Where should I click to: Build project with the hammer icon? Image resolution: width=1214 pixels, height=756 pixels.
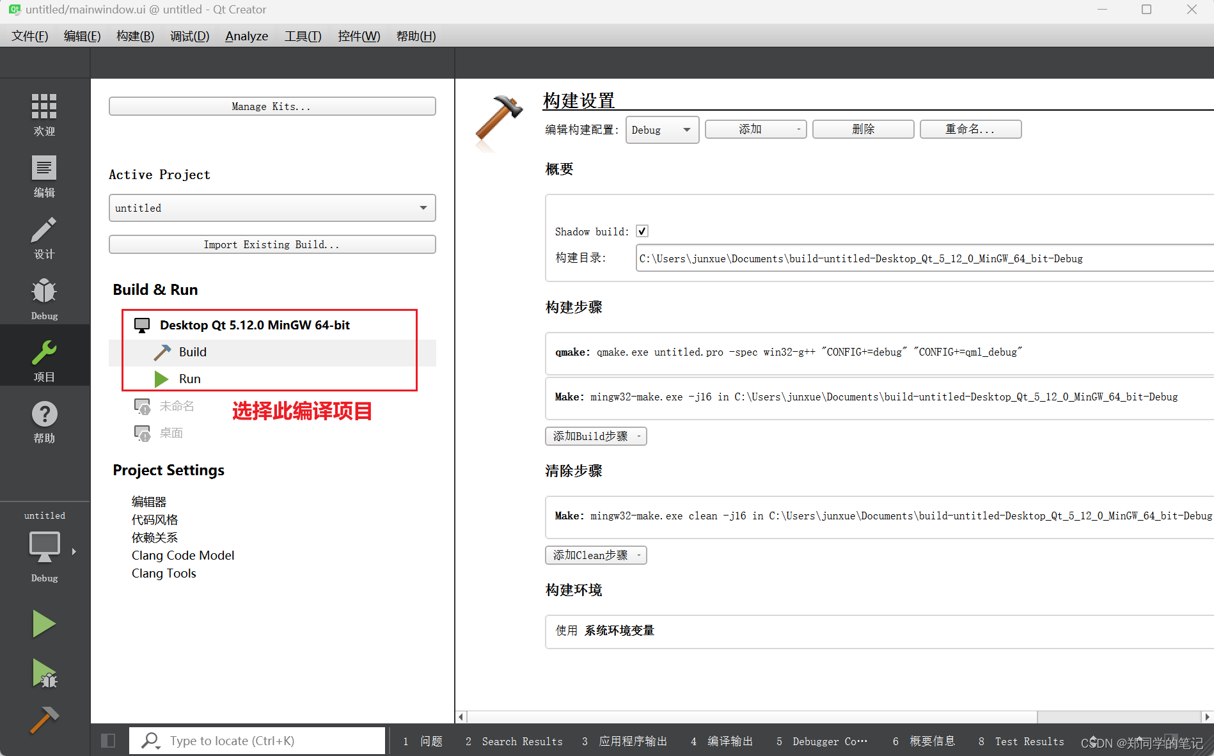coord(44,720)
